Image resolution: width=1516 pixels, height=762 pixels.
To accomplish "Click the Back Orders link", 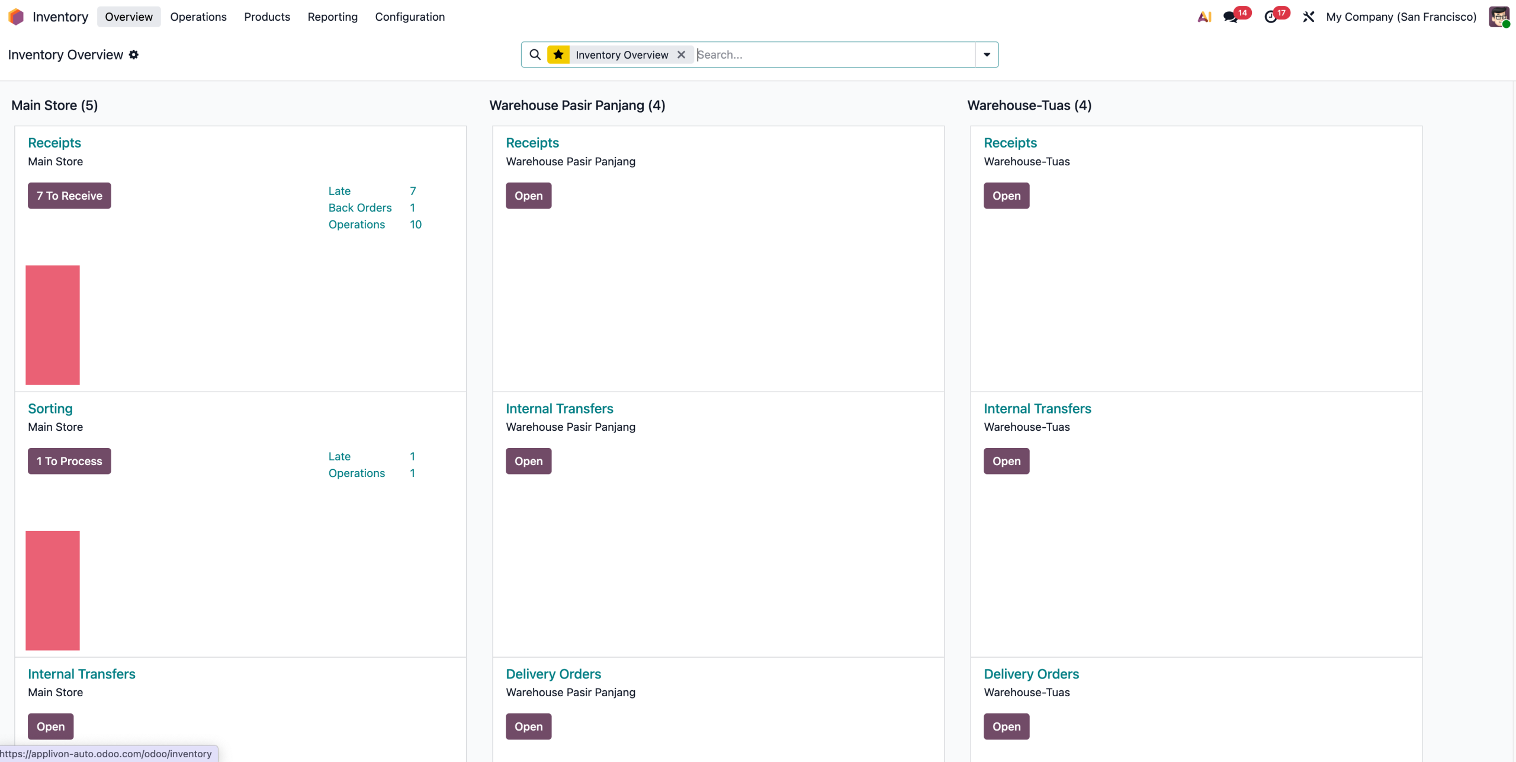I will point(360,207).
